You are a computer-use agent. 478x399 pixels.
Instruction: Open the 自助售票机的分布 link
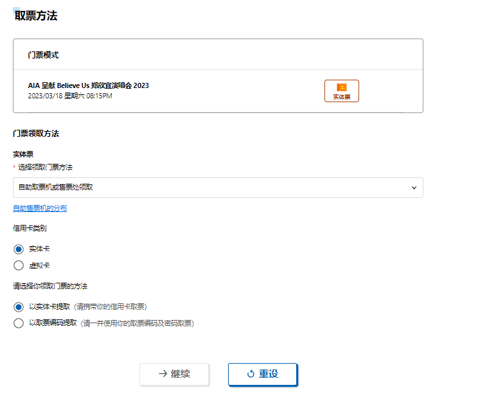pyautogui.click(x=40, y=208)
